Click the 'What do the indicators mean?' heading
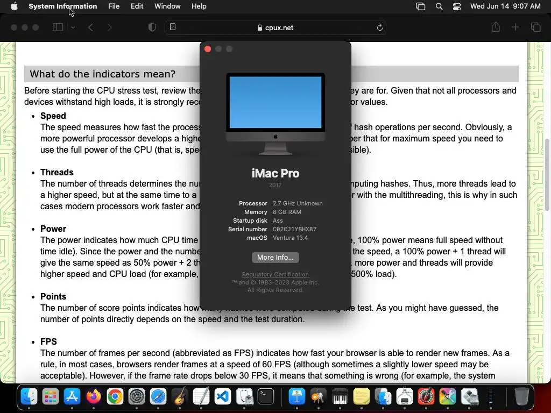This screenshot has height=413, width=551. click(x=102, y=74)
